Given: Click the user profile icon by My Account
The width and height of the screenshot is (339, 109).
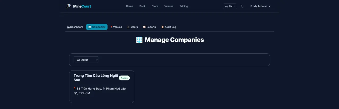Looking at the screenshot, I should tap(251, 6).
